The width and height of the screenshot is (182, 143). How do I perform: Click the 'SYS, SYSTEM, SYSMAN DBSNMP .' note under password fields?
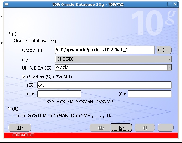tap(81, 102)
